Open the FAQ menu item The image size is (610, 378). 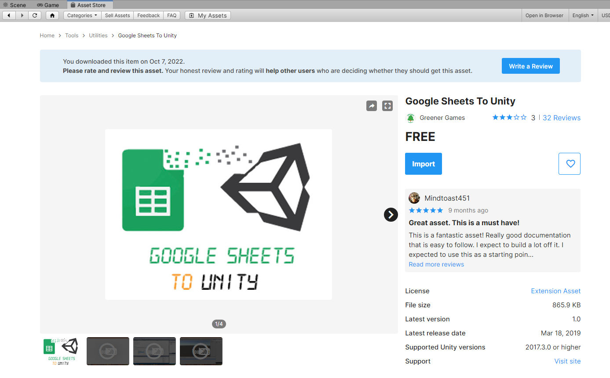[x=172, y=15]
